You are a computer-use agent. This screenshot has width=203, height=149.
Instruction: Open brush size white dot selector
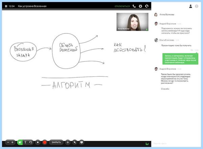click(x=38, y=142)
